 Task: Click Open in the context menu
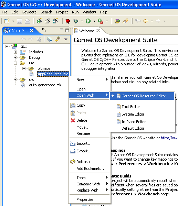89,89
